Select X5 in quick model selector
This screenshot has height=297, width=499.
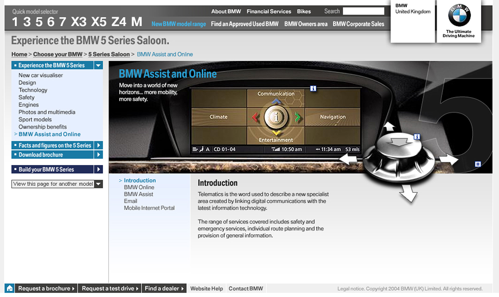pyautogui.click(x=99, y=22)
